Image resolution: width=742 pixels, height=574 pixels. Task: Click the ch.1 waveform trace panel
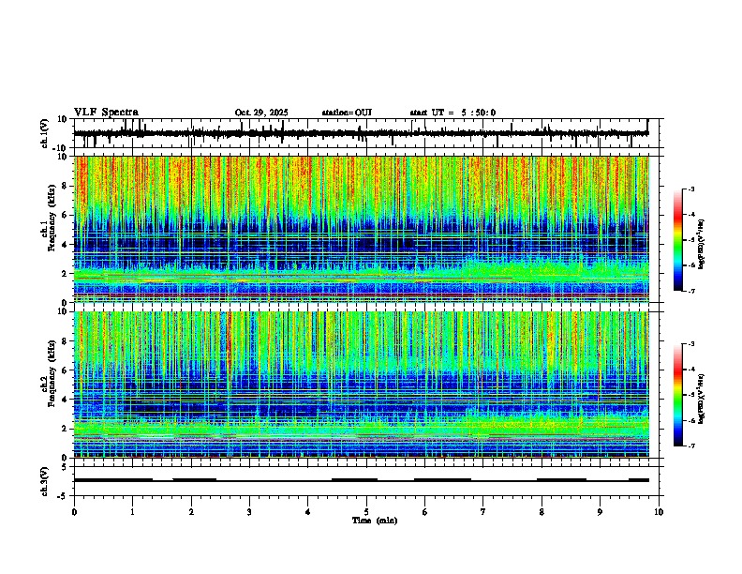click(x=366, y=133)
